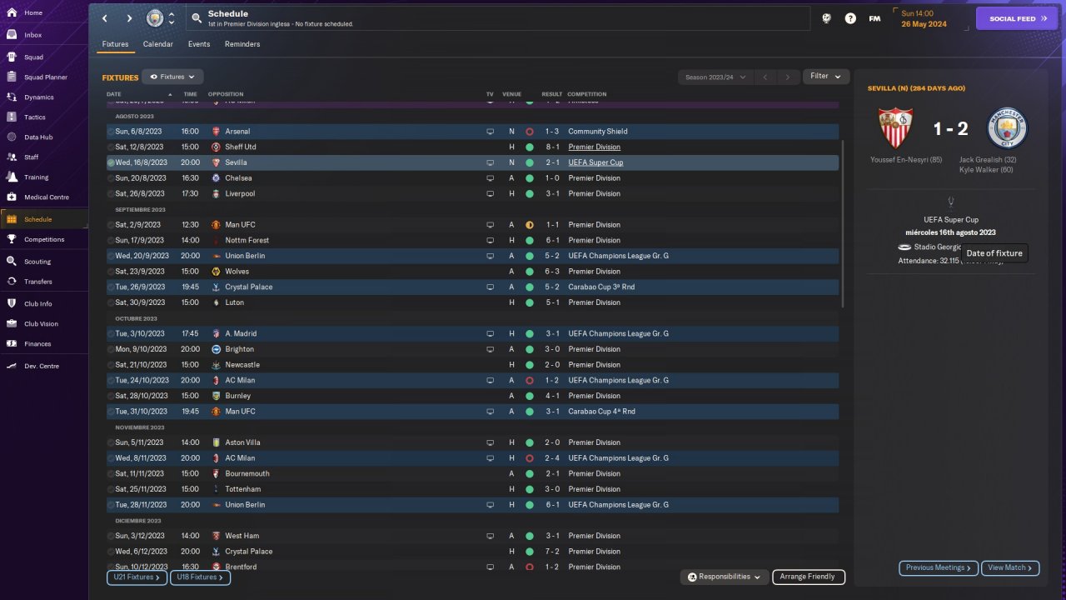The width and height of the screenshot is (1066, 600).
Task: Go to the next season with the right chevron
Action: pos(788,77)
